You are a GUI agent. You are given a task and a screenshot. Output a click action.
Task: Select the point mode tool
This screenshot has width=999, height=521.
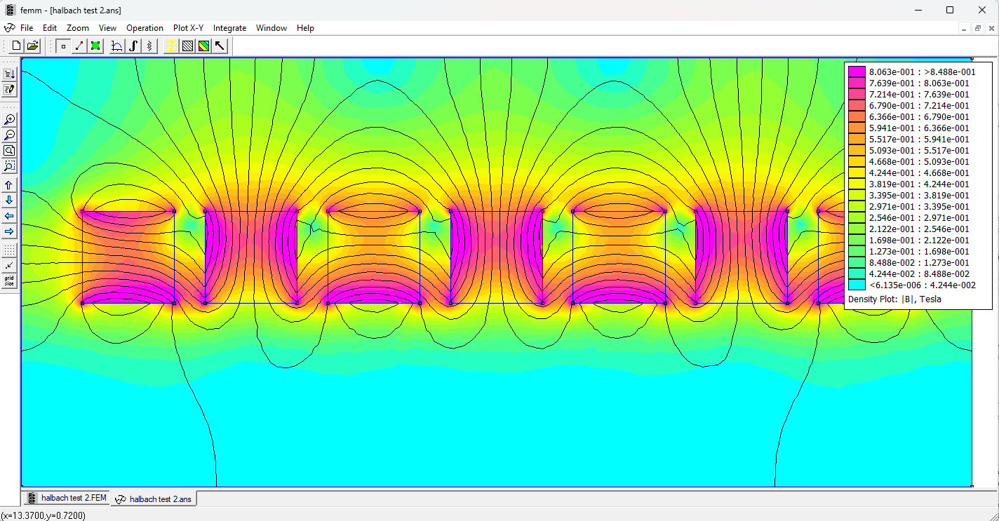[63, 46]
